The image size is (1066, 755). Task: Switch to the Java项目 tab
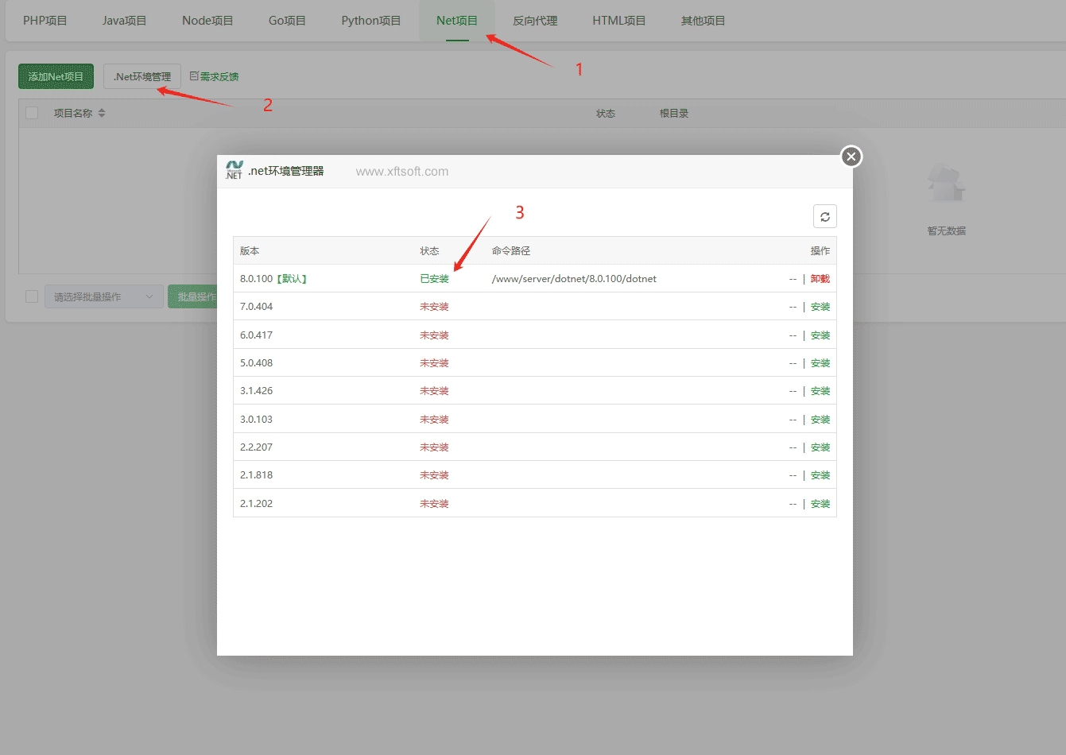125,21
